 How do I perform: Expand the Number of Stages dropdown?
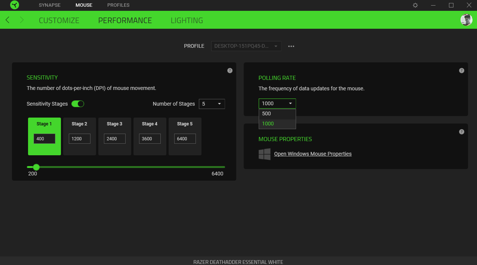point(212,104)
